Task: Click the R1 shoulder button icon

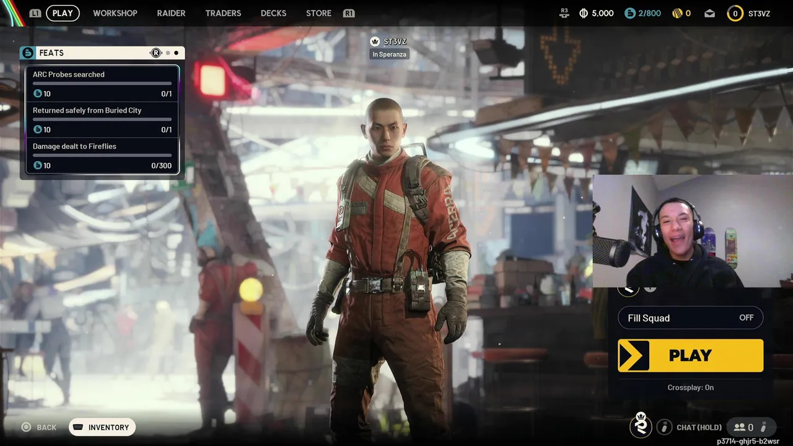Action: pyautogui.click(x=349, y=13)
